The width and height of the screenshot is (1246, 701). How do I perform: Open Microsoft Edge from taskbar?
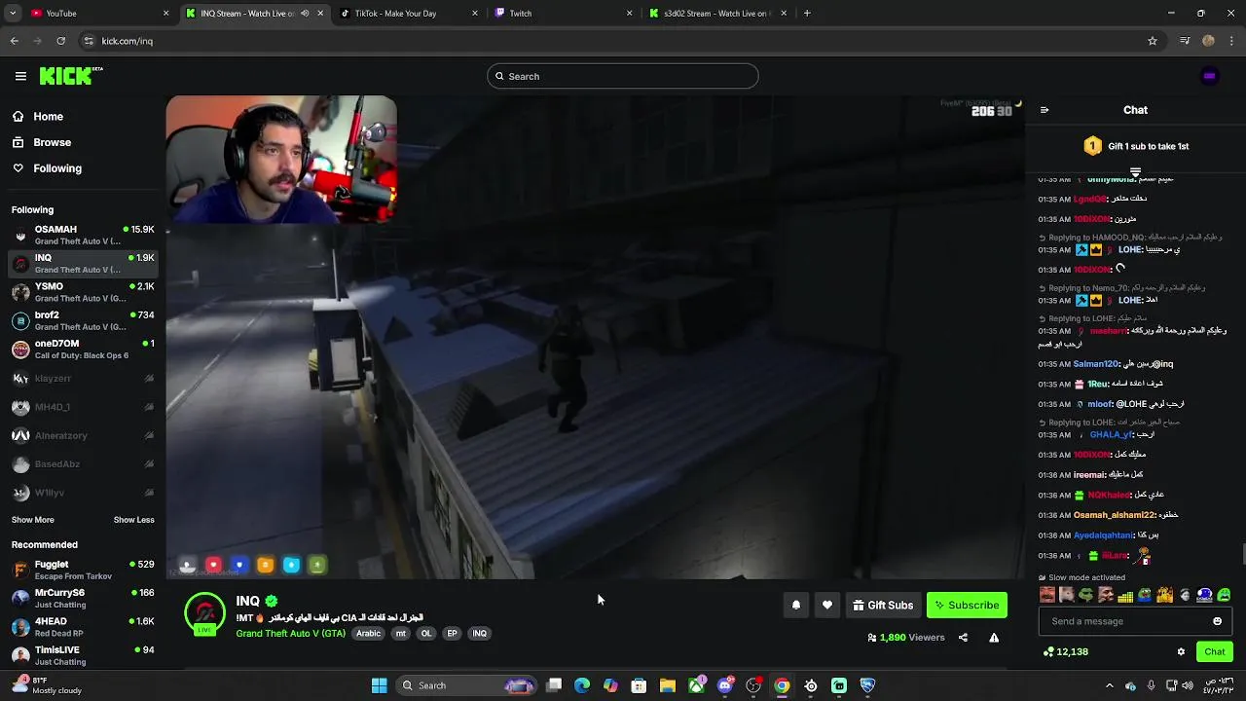(582, 685)
